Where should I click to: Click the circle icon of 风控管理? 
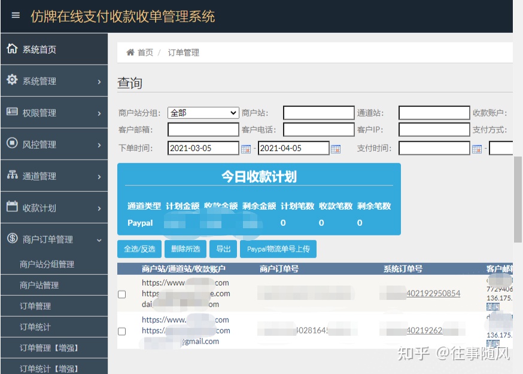pyautogui.click(x=12, y=143)
